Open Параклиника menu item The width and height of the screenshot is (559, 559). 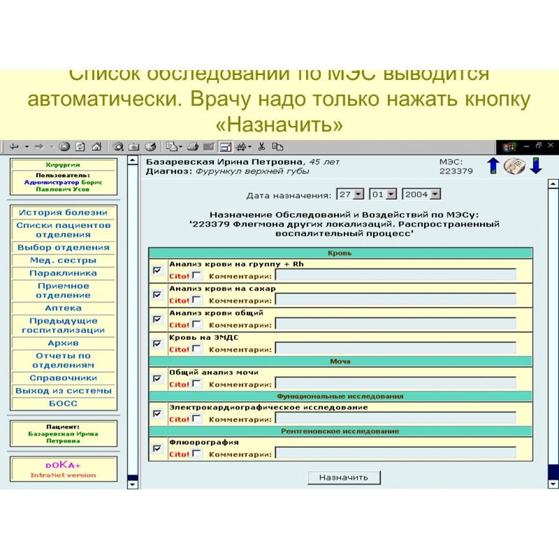(x=63, y=273)
